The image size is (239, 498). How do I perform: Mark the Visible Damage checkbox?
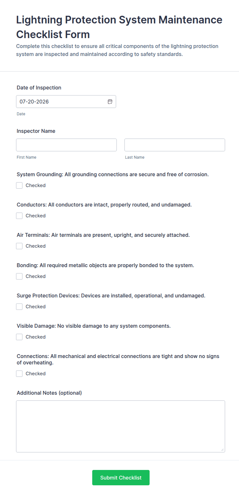point(19,337)
